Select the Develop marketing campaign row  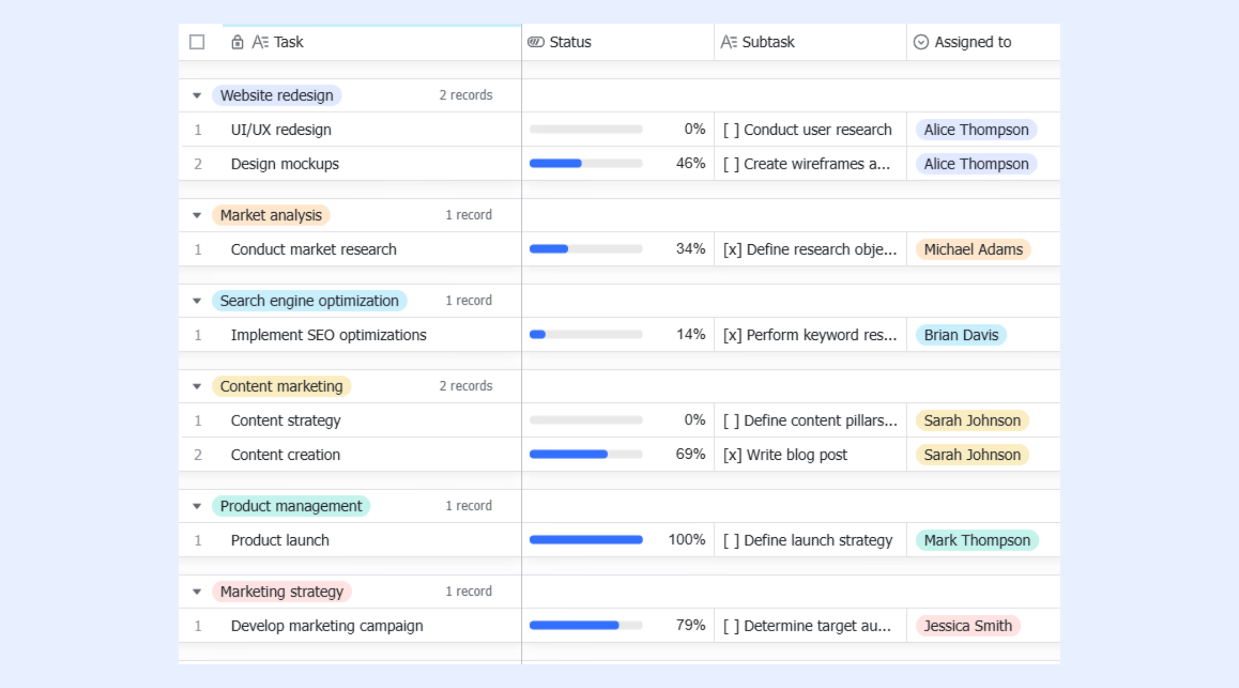click(619, 626)
